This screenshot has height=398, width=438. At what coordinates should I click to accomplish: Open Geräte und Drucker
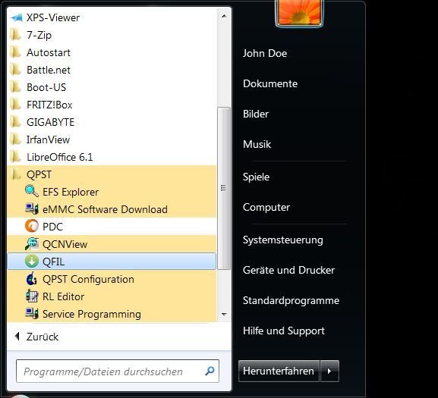tap(288, 270)
